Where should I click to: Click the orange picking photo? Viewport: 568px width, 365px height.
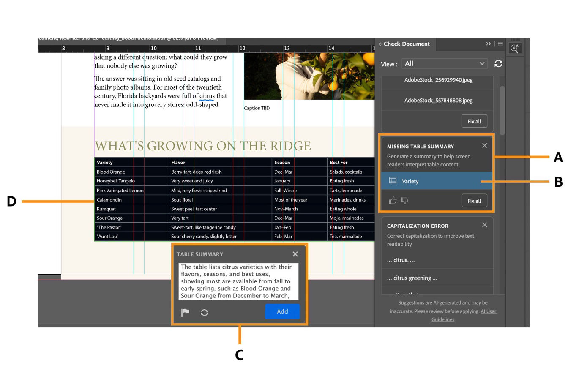click(309, 76)
